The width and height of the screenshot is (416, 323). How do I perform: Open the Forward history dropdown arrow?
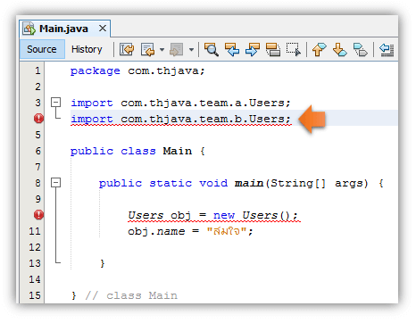coord(191,49)
